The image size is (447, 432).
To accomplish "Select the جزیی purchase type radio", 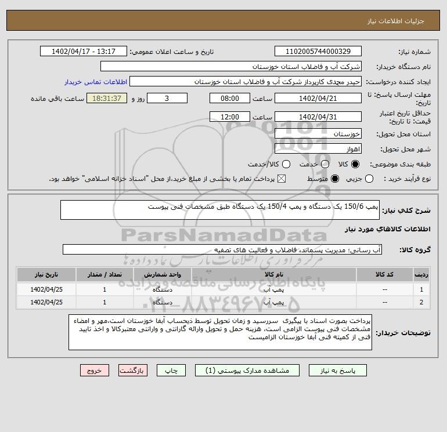I will 369,179.
